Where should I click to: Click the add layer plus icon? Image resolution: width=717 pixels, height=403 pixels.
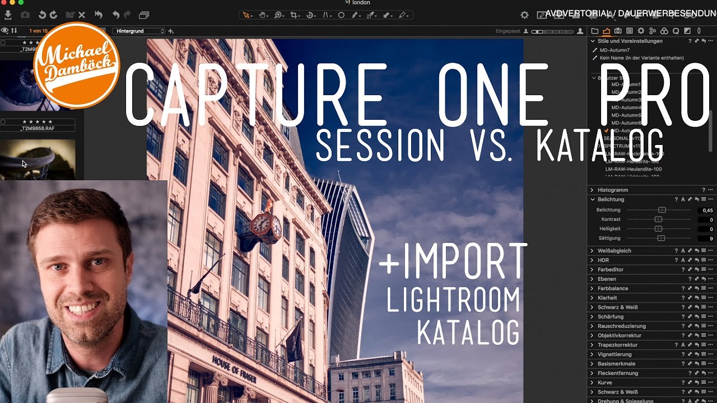pos(171,31)
